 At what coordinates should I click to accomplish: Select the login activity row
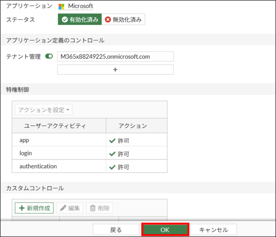[x=90, y=153]
